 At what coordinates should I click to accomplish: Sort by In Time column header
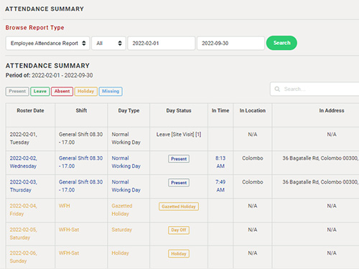click(x=220, y=111)
